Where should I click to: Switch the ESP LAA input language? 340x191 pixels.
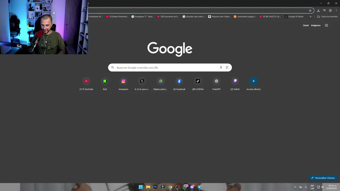[312, 187]
